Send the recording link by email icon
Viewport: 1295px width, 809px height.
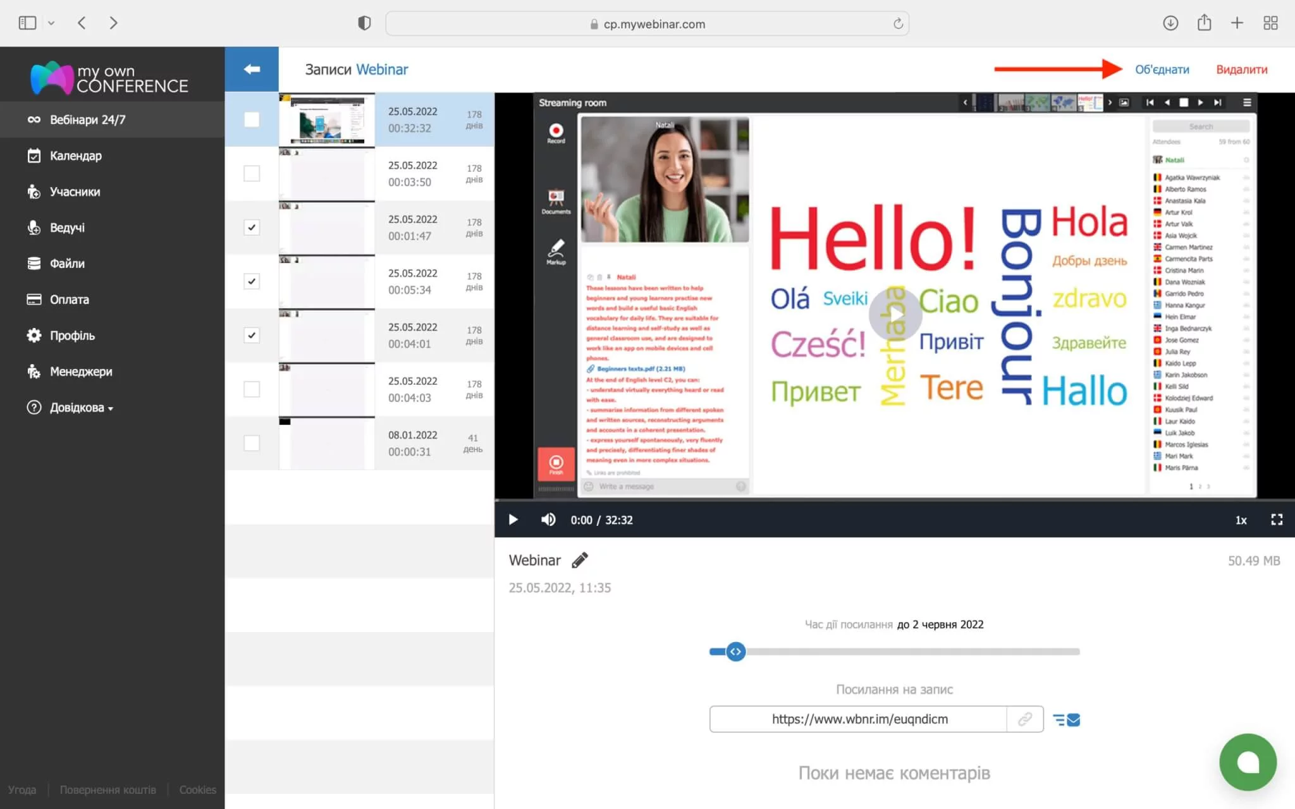pos(1067,719)
